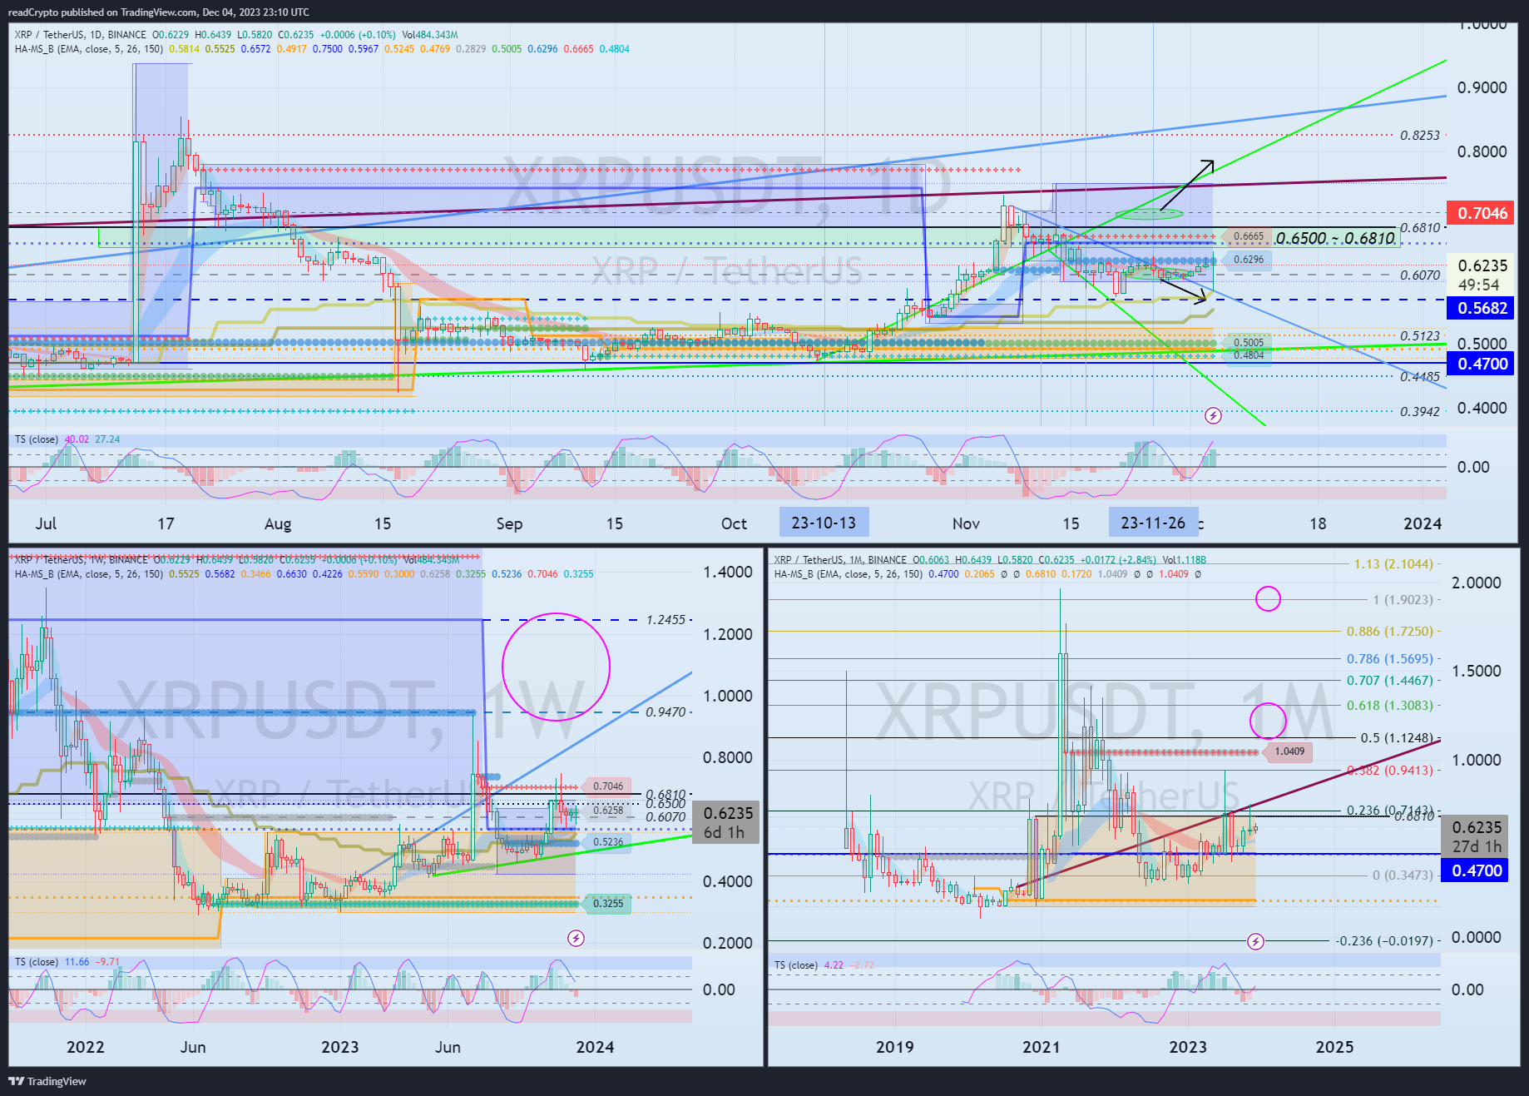Click the lightning bolt icon in weekly chart
This screenshot has width=1529, height=1096.
[576, 938]
